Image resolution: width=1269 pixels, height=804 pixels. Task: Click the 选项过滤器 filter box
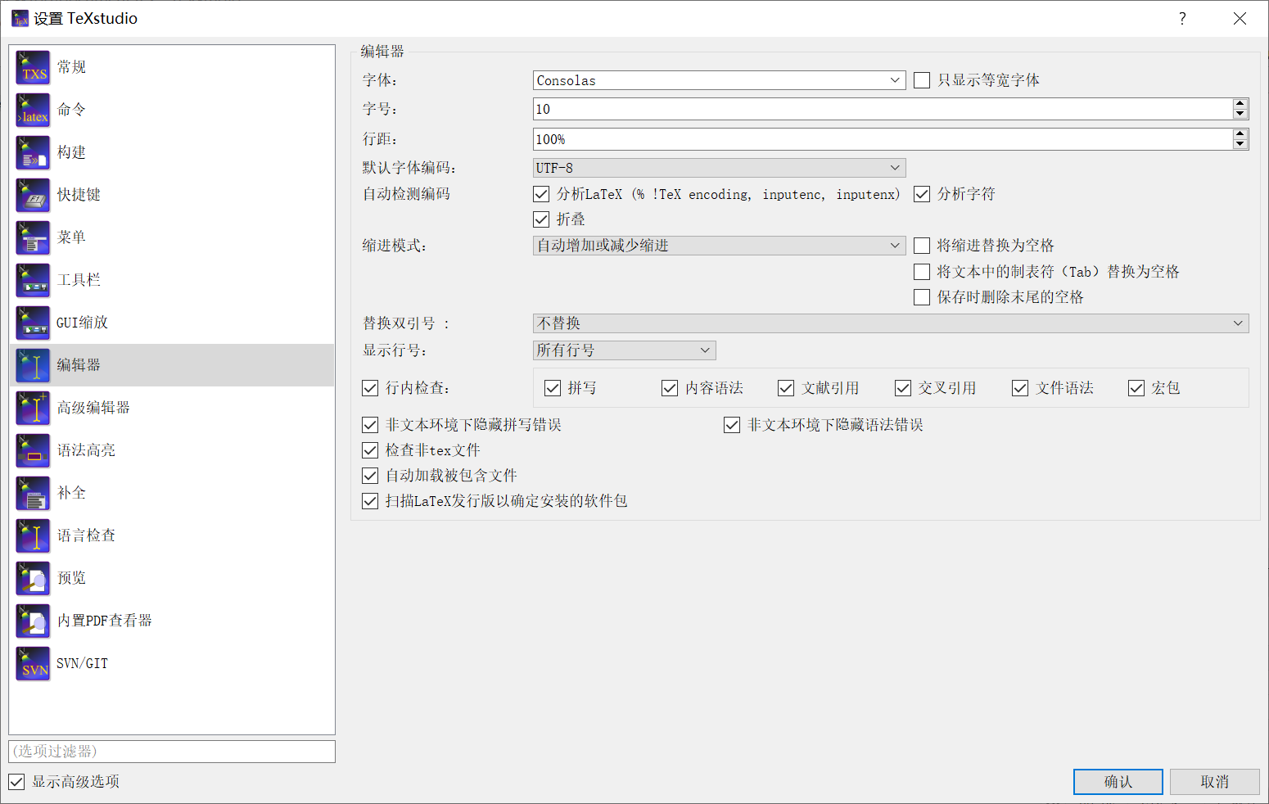172,752
